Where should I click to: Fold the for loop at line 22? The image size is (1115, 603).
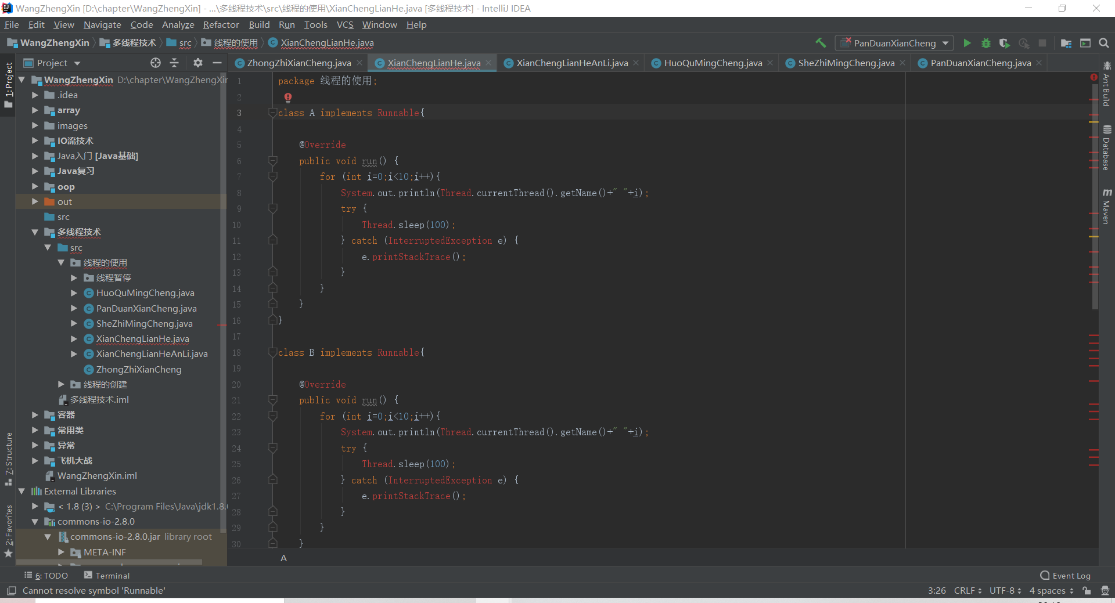pos(273,416)
